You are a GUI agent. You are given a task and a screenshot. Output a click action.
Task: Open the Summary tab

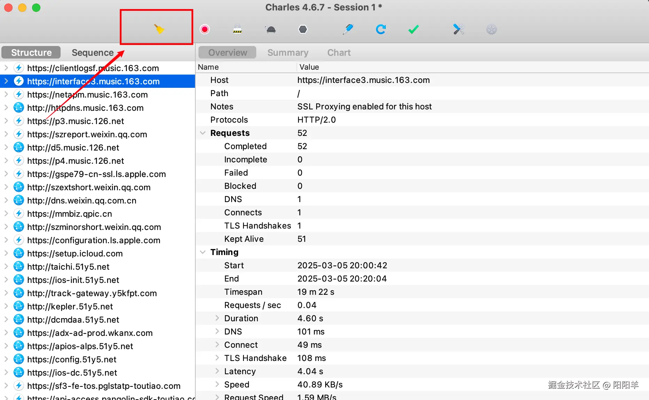pos(288,53)
